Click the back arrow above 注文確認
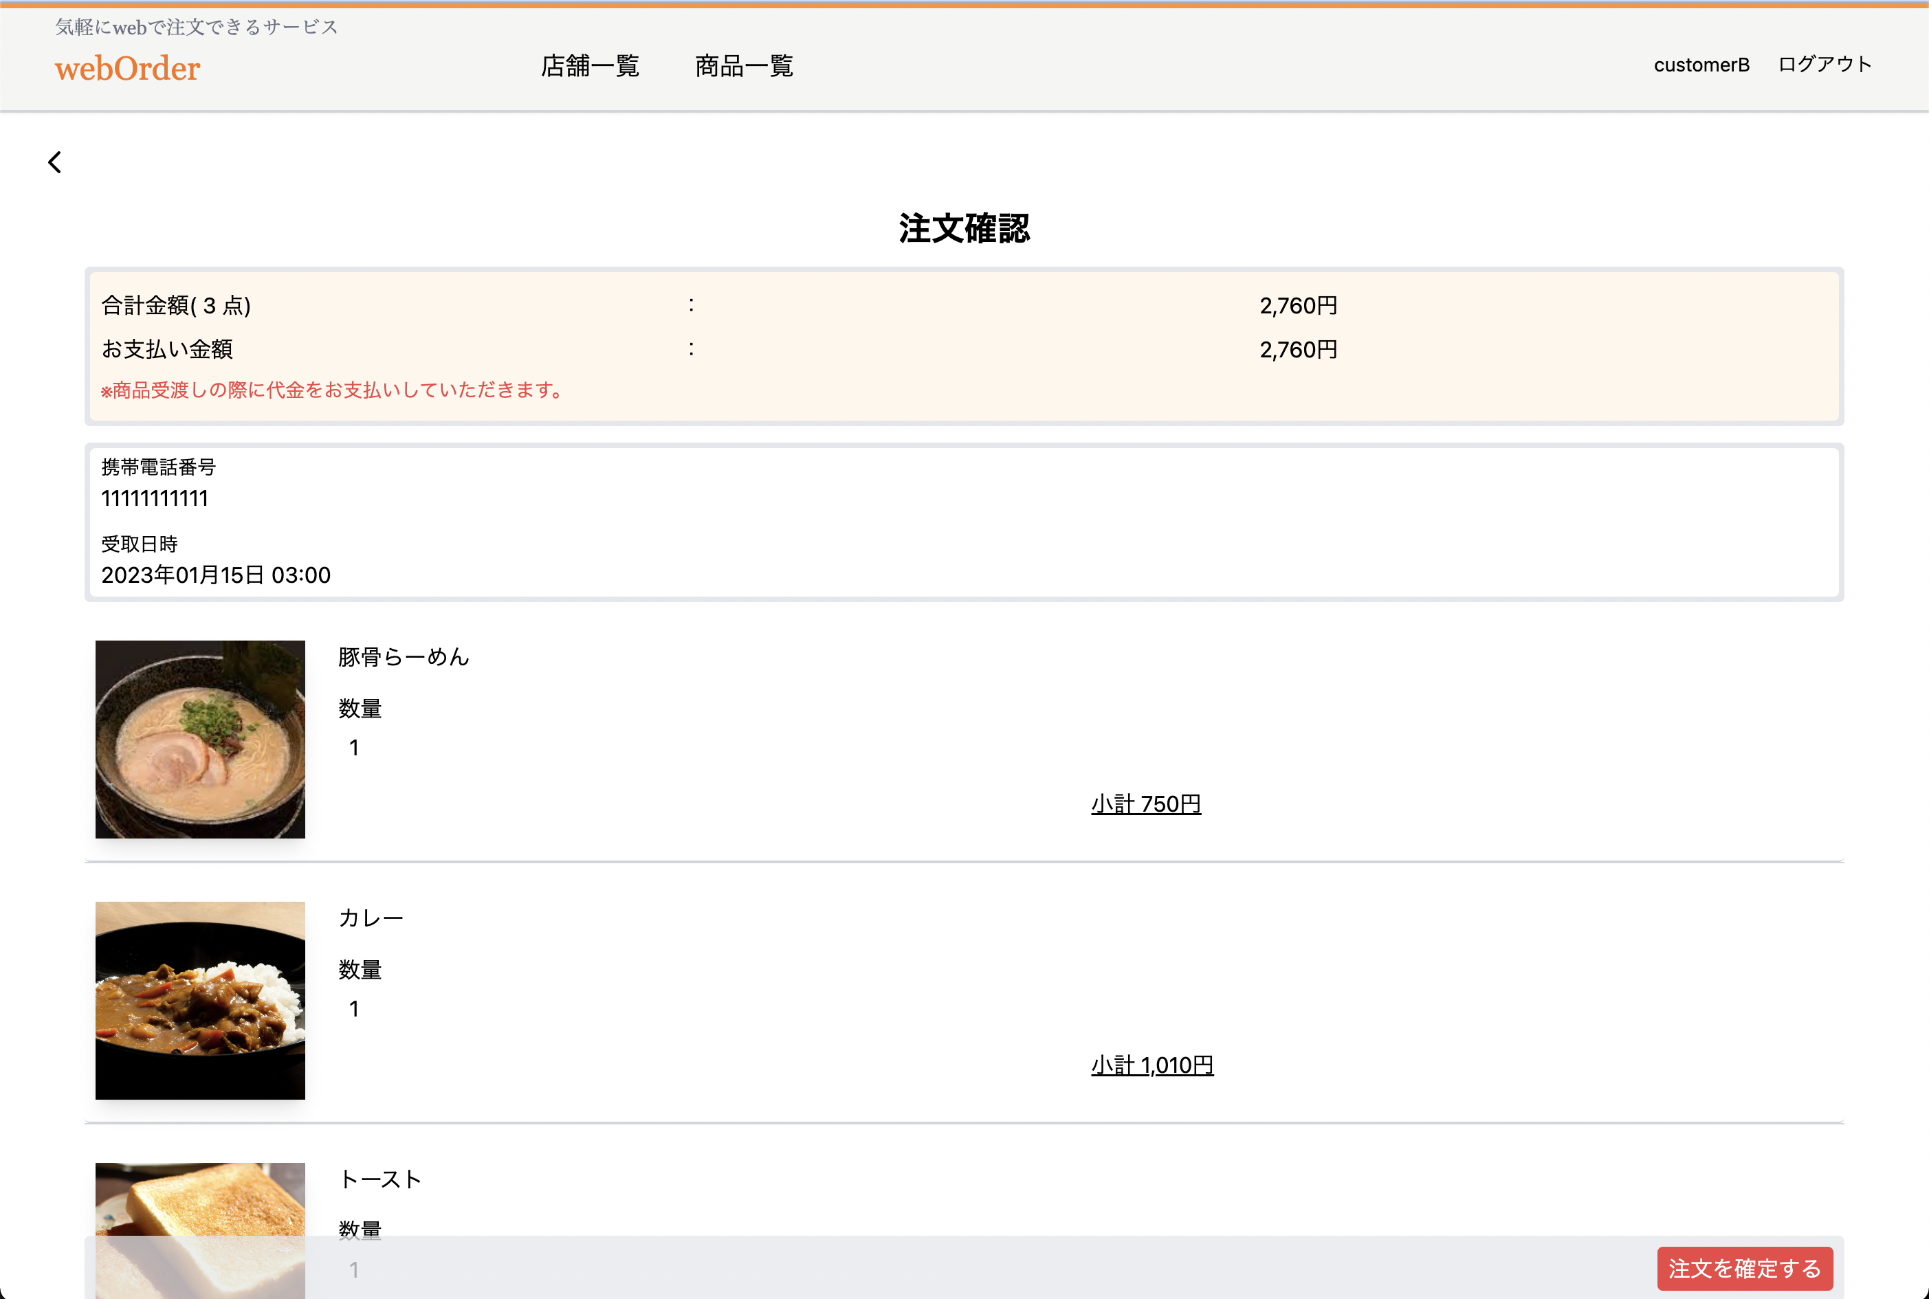Viewport: 1929px width, 1299px height. point(55,162)
